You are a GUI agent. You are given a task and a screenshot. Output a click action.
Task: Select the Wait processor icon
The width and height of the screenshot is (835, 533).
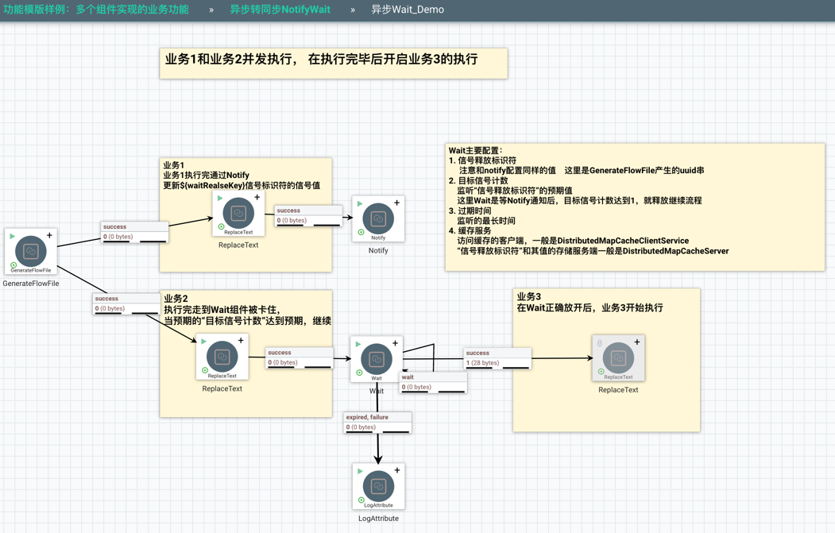tap(377, 358)
